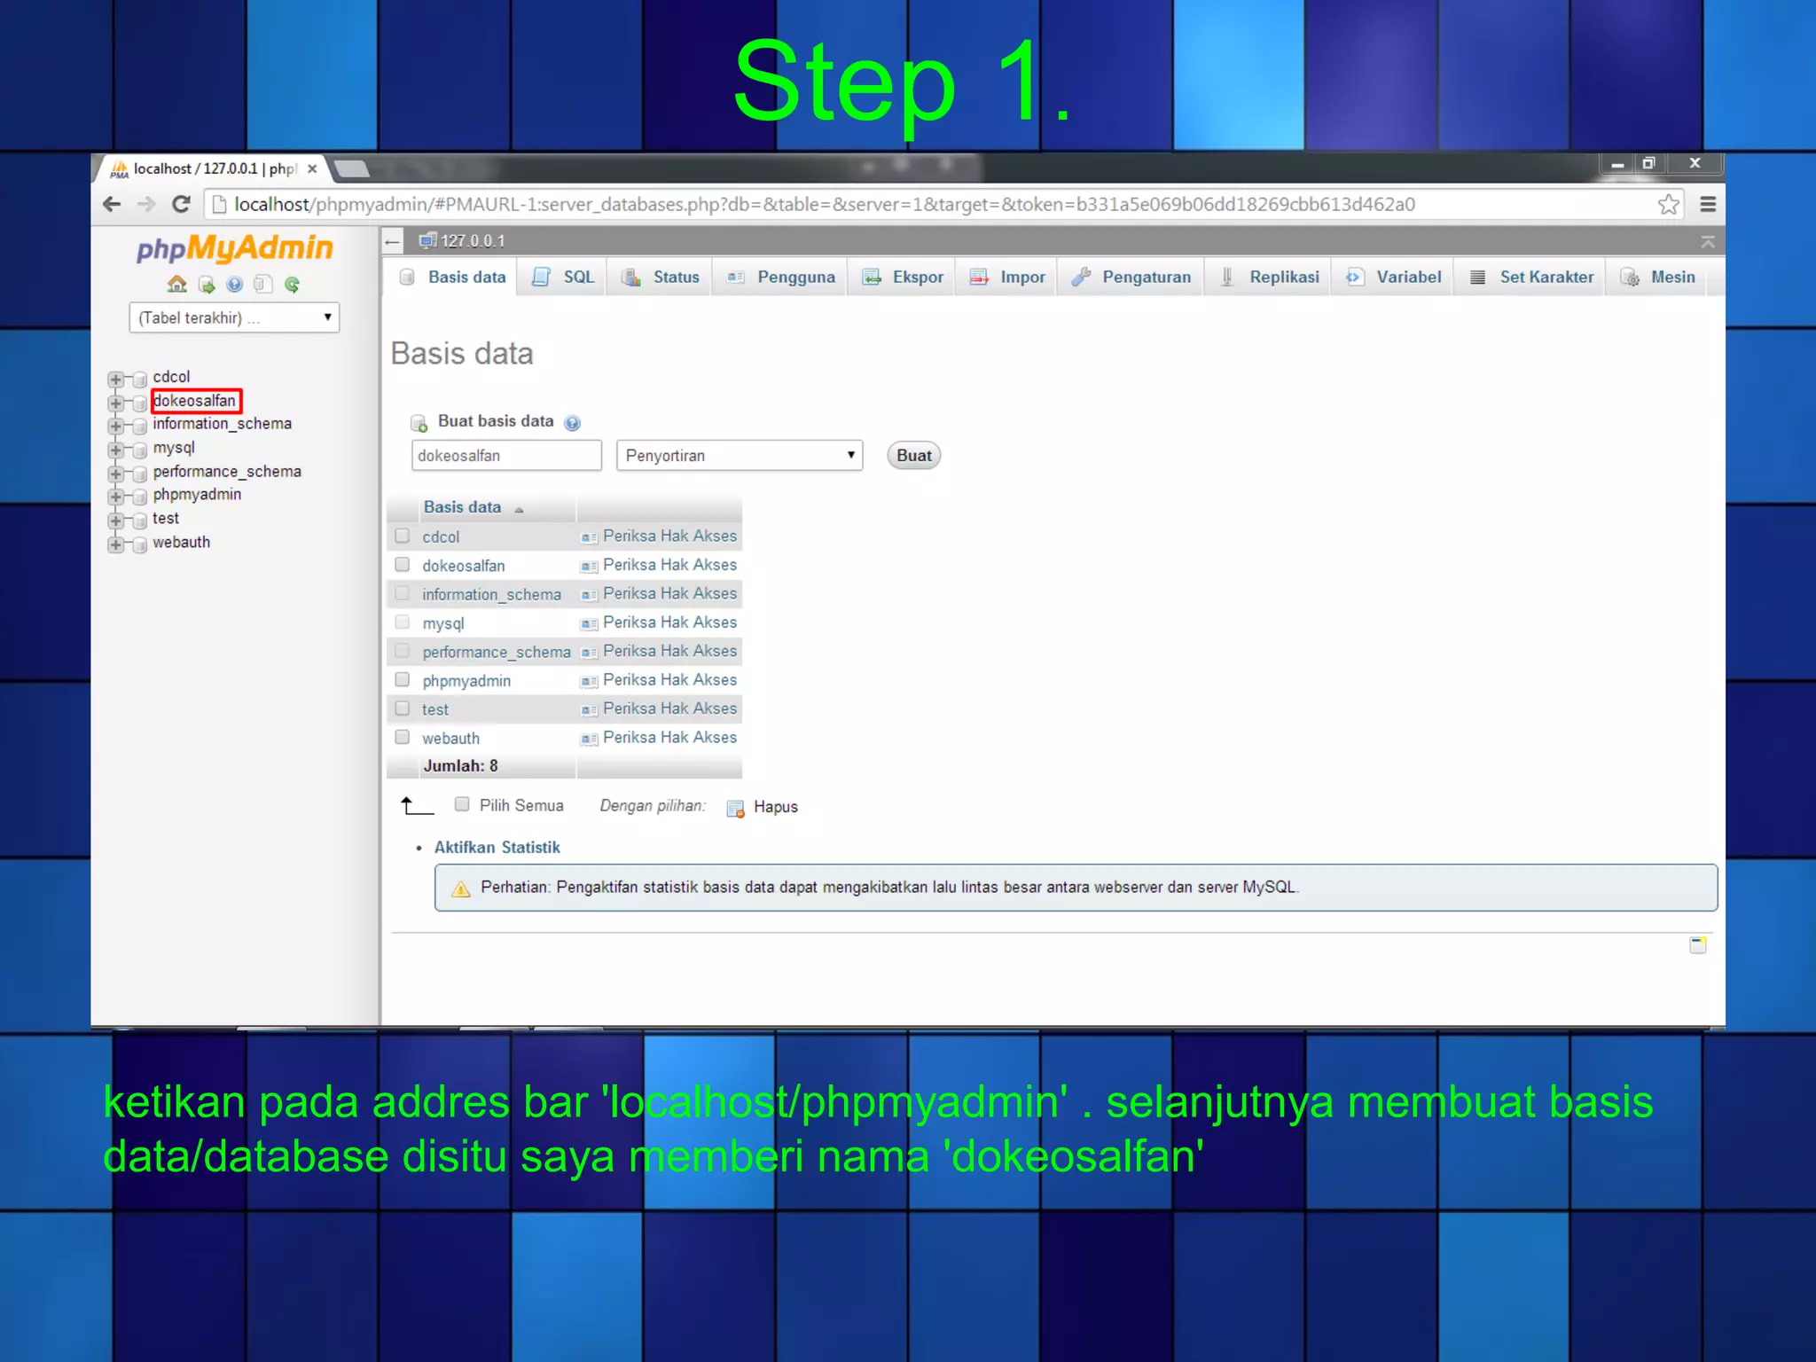Expand the webauth tree node
Screen dimensions: 1816x1362
(115, 544)
